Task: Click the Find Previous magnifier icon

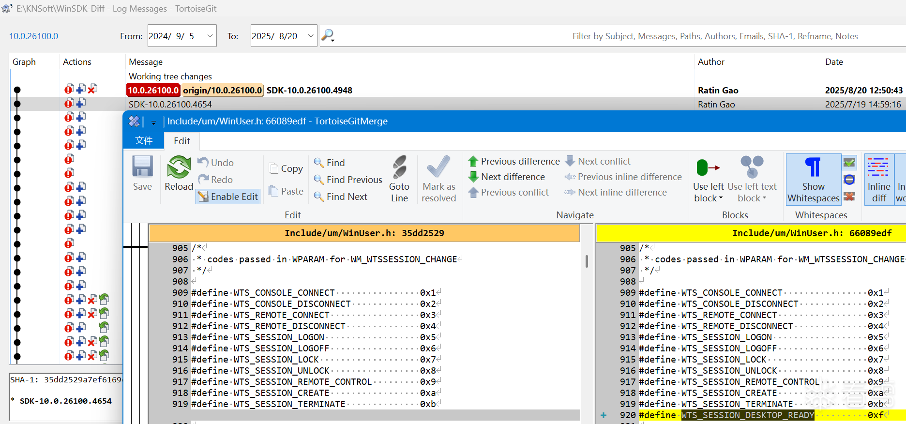Action: [319, 179]
